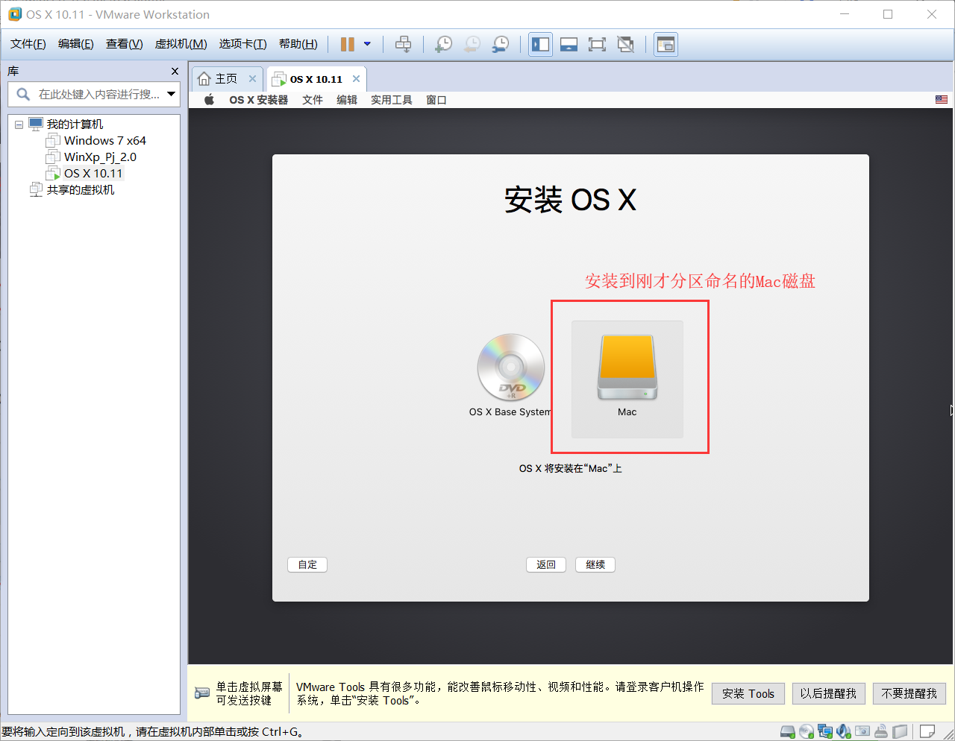Image resolution: width=955 pixels, height=741 pixels.
Task: Open the 帮助(H) menu
Action: tap(298, 44)
